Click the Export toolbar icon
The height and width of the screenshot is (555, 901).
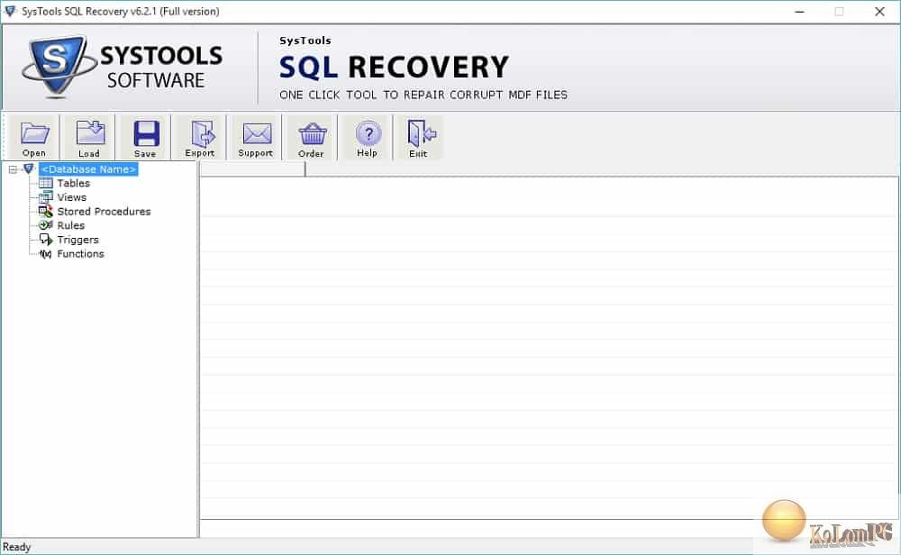201,137
